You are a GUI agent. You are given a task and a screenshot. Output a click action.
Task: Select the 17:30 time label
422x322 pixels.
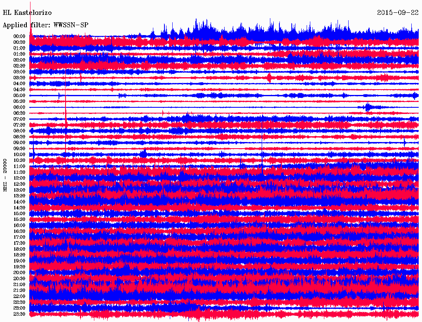pos(19,243)
